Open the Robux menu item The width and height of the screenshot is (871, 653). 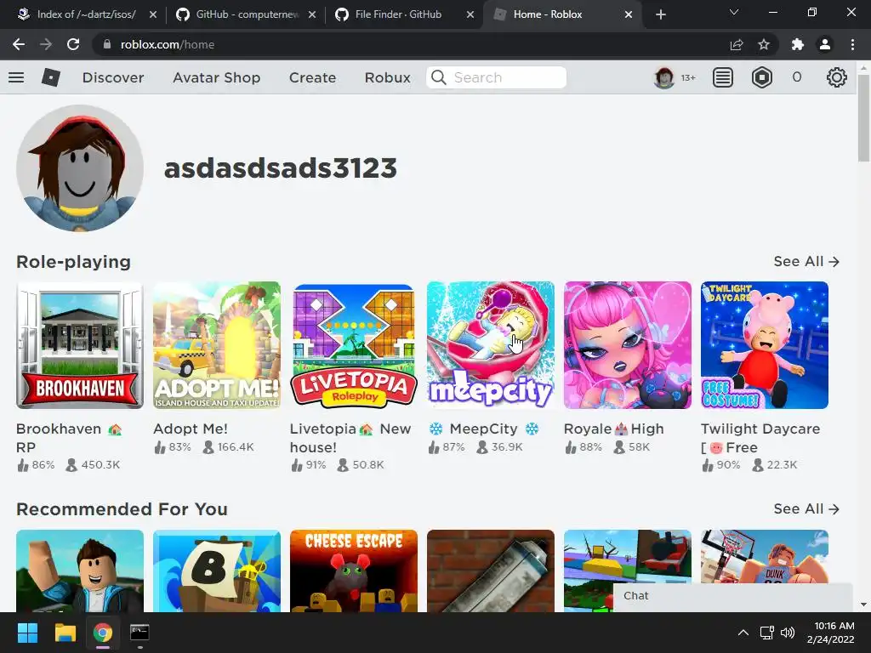pyautogui.click(x=388, y=77)
